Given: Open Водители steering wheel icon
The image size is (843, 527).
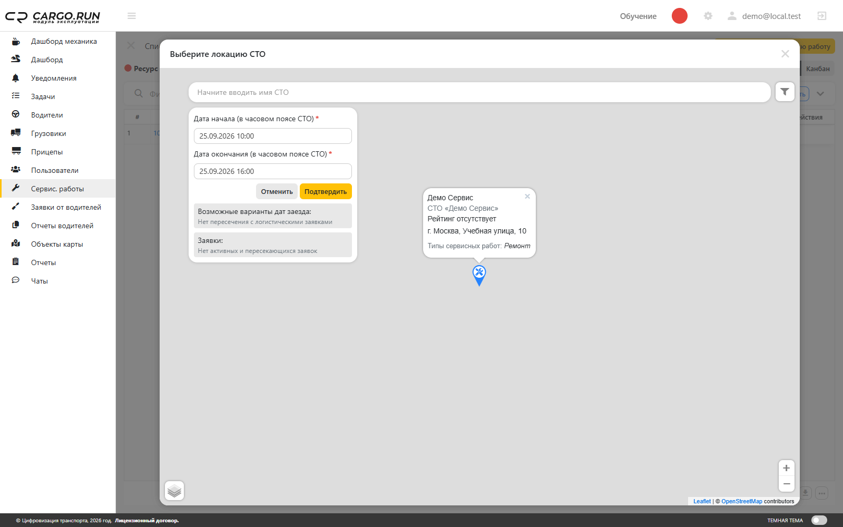Looking at the screenshot, I should [16, 114].
